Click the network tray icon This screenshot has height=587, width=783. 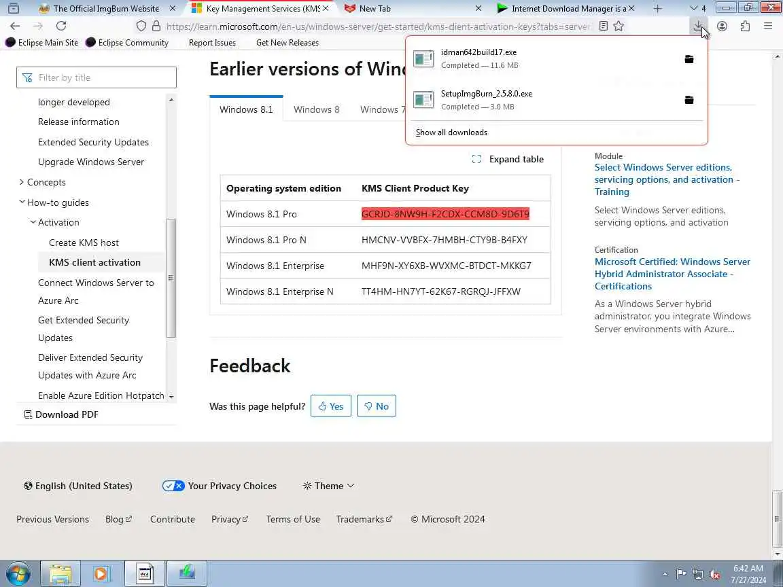click(697, 574)
